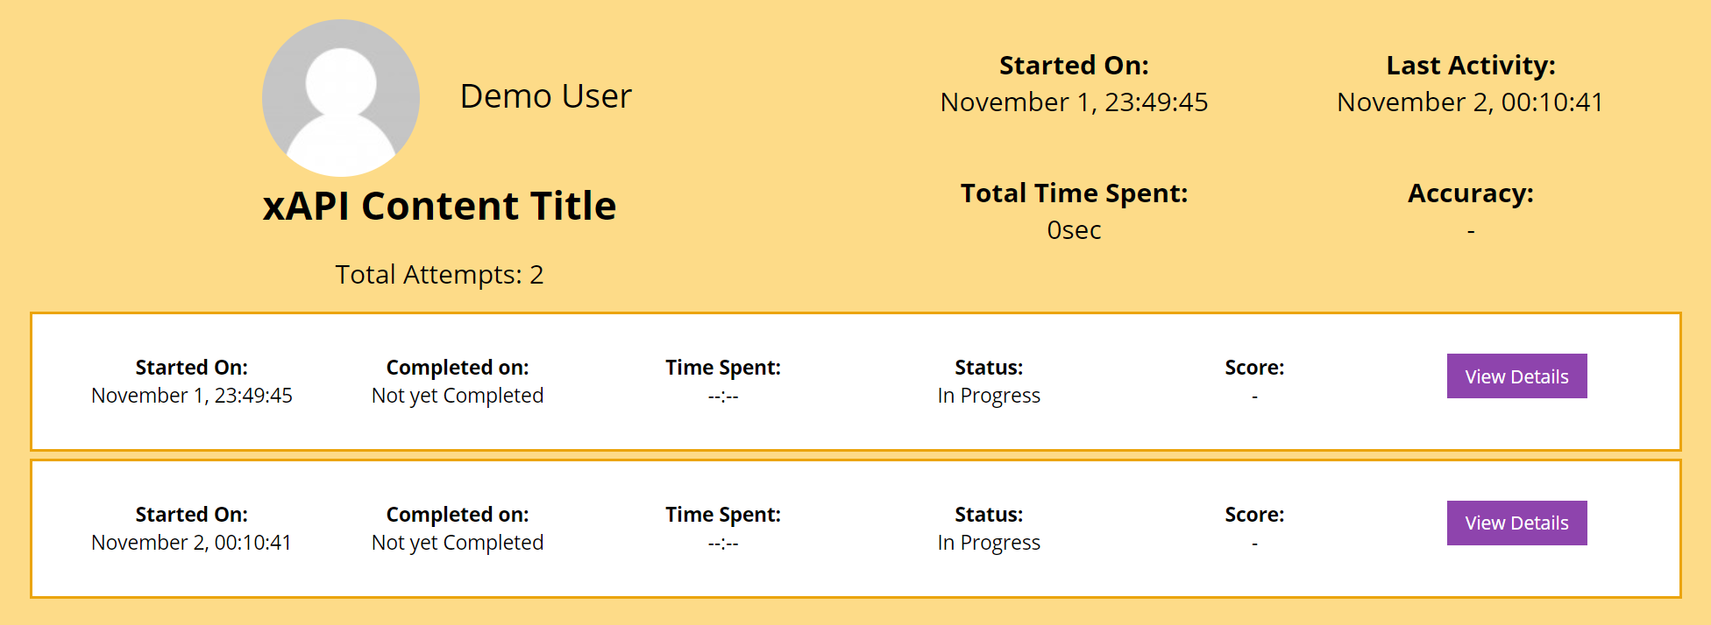Screen dimensions: 1711x625
Task: Click first attempt's Started On date
Action: (x=191, y=396)
